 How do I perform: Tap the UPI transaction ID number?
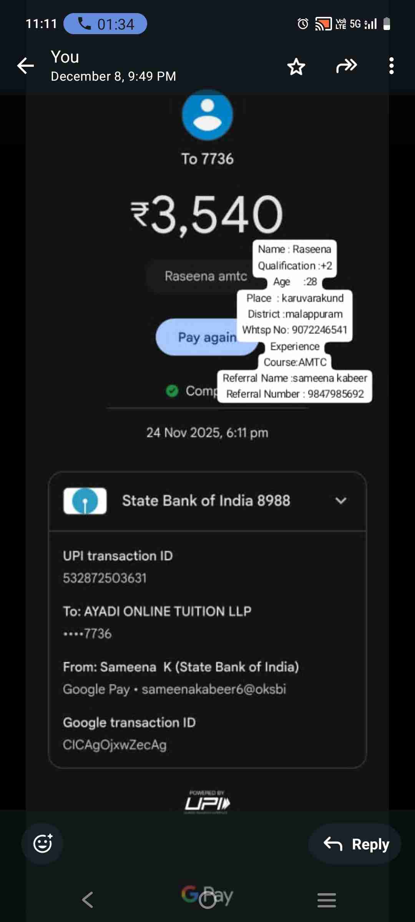tap(105, 578)
